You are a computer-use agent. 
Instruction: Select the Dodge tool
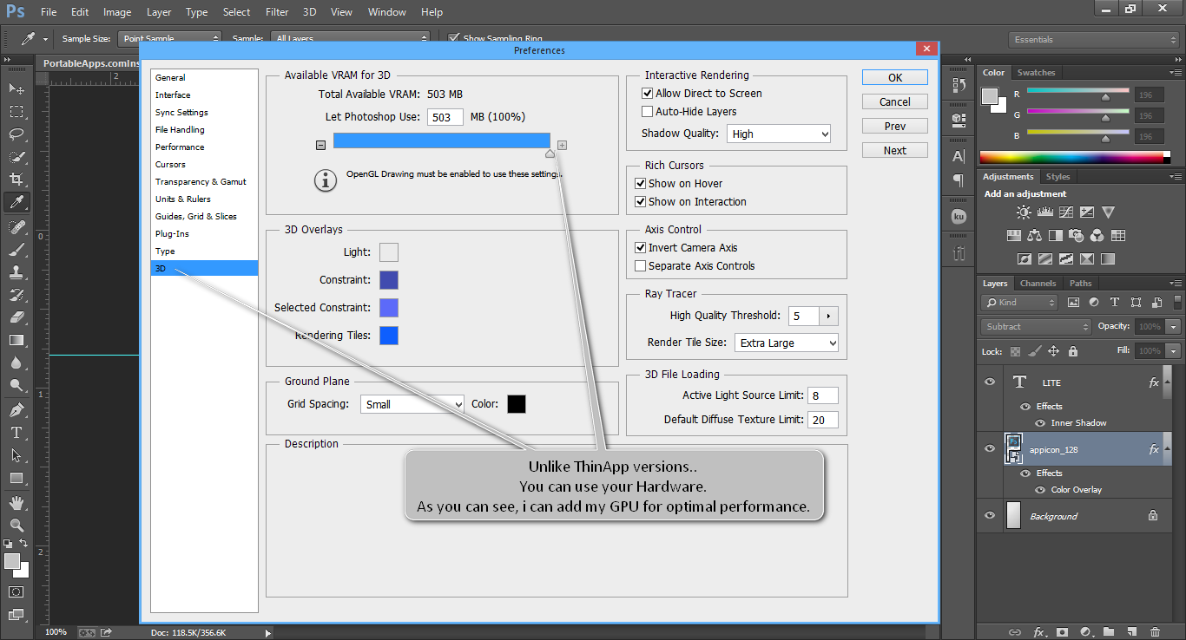point(16,385)
